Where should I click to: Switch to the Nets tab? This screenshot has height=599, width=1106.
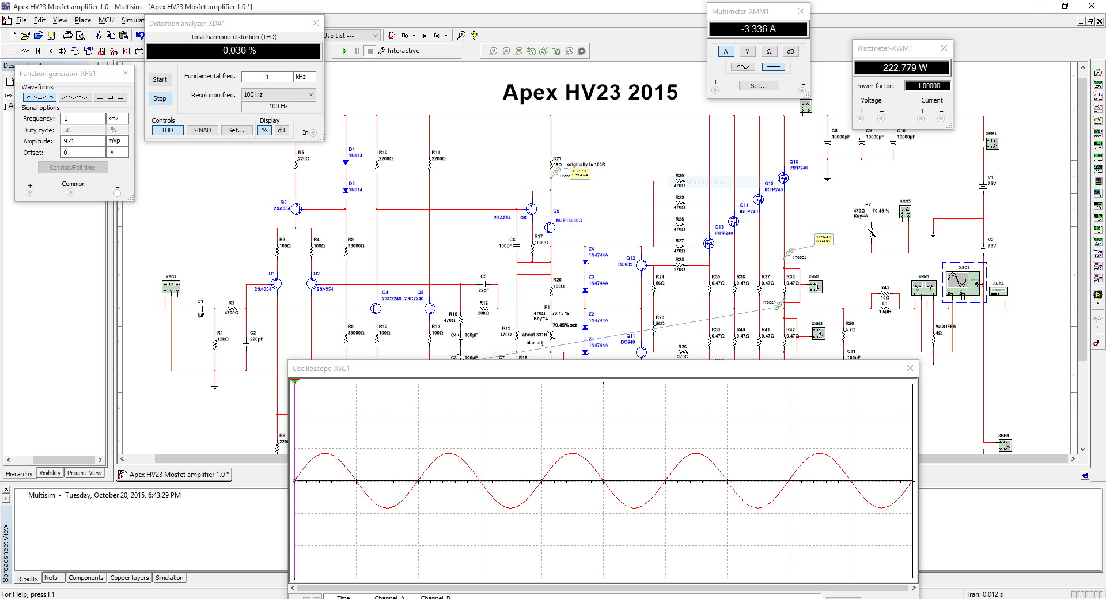[x=51, y=578]
